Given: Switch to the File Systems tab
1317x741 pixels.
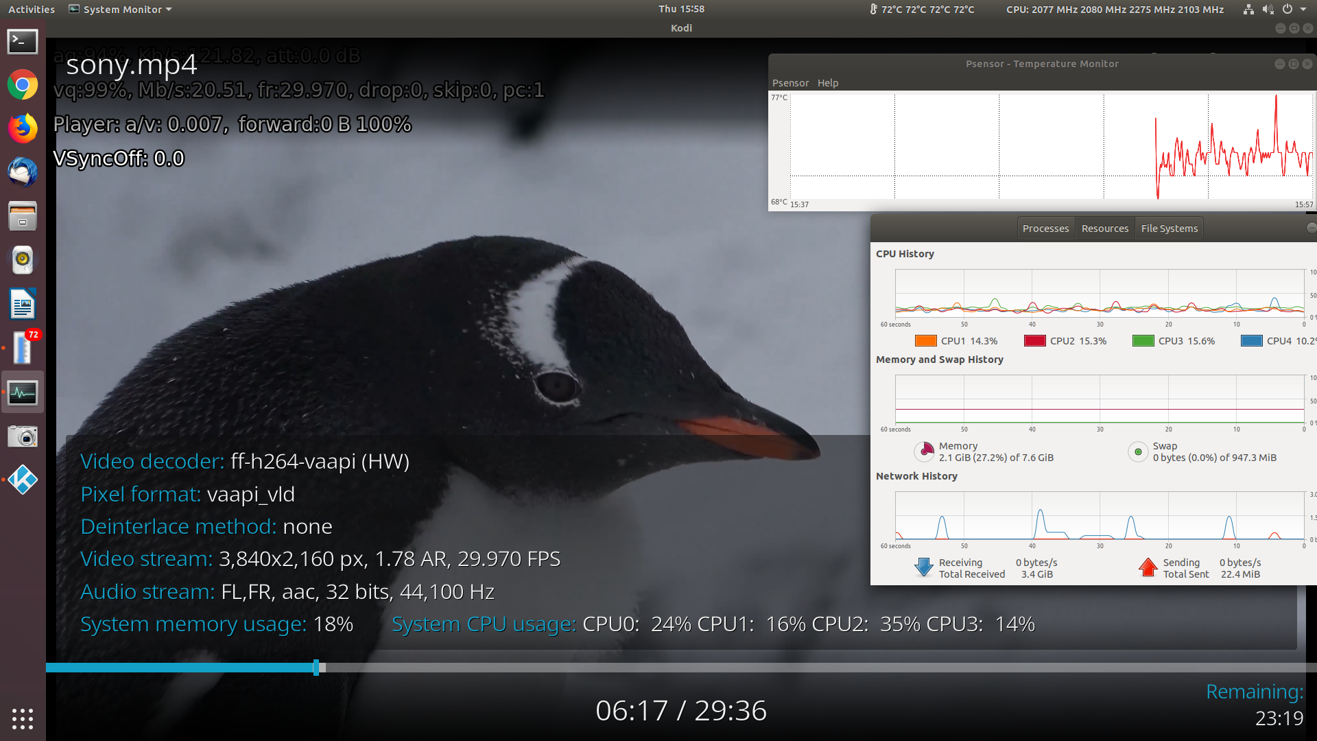Looking at the screenshot, I should pos(1169,228).
